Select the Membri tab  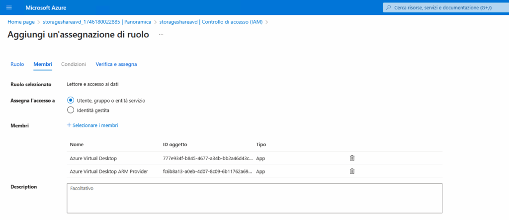pos(43,64)
